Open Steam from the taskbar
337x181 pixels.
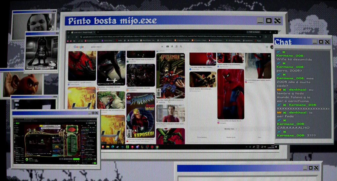click(x=118, y=147)
